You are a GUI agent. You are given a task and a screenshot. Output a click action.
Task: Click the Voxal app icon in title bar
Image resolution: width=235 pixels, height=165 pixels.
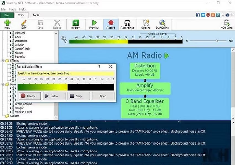[3, 3]
